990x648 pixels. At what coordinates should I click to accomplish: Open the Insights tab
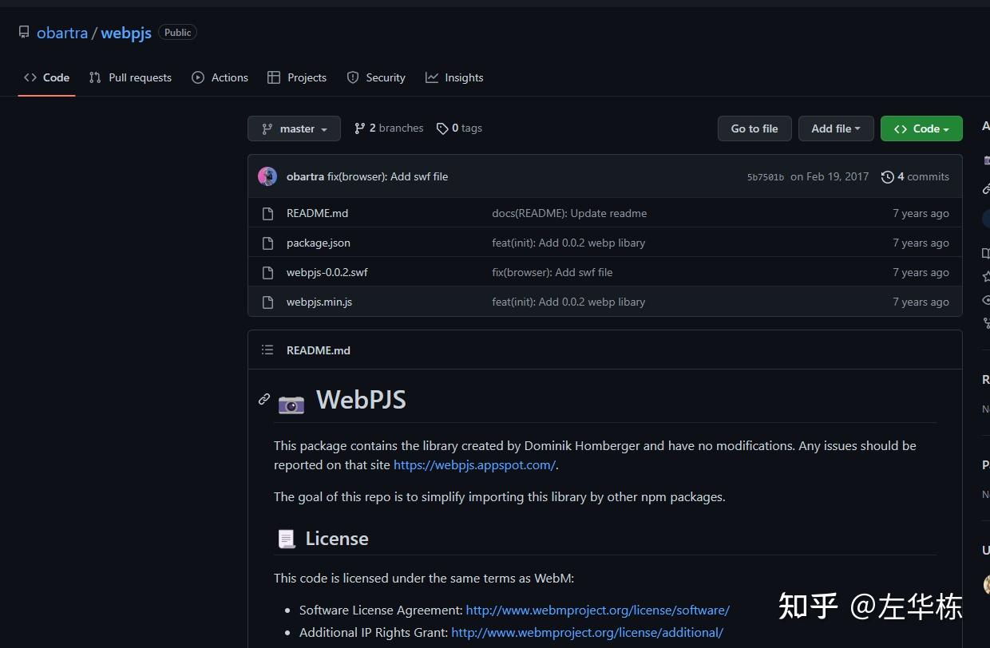pyautogui.click(x=454, y=77)
